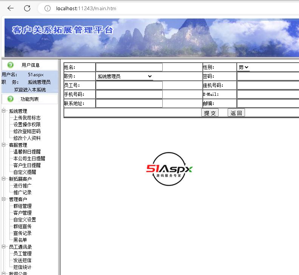Click the 密码 password field

[x=268, y=77]
